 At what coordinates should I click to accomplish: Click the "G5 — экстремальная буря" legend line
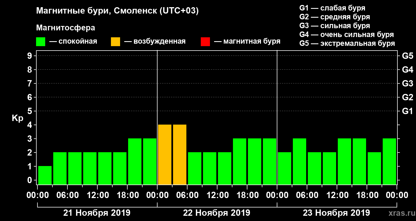(347, 43)
